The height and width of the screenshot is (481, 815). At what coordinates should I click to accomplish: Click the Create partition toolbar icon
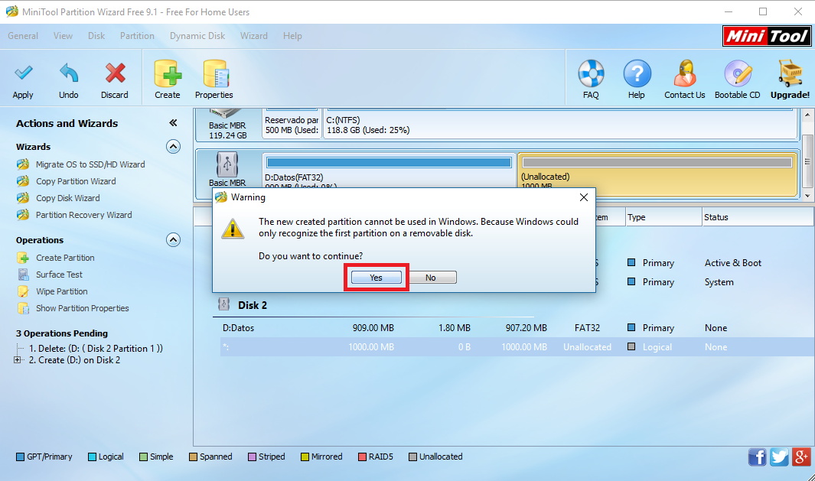[168, 73]
